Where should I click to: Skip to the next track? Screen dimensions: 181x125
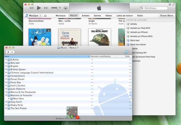(46, 8)
